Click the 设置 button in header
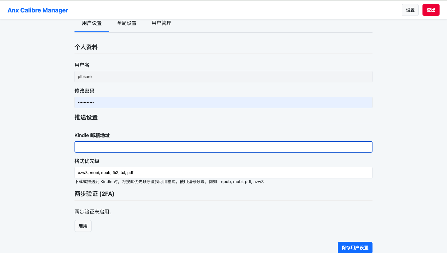The image size is (447, 253). (x=410, y=10)
